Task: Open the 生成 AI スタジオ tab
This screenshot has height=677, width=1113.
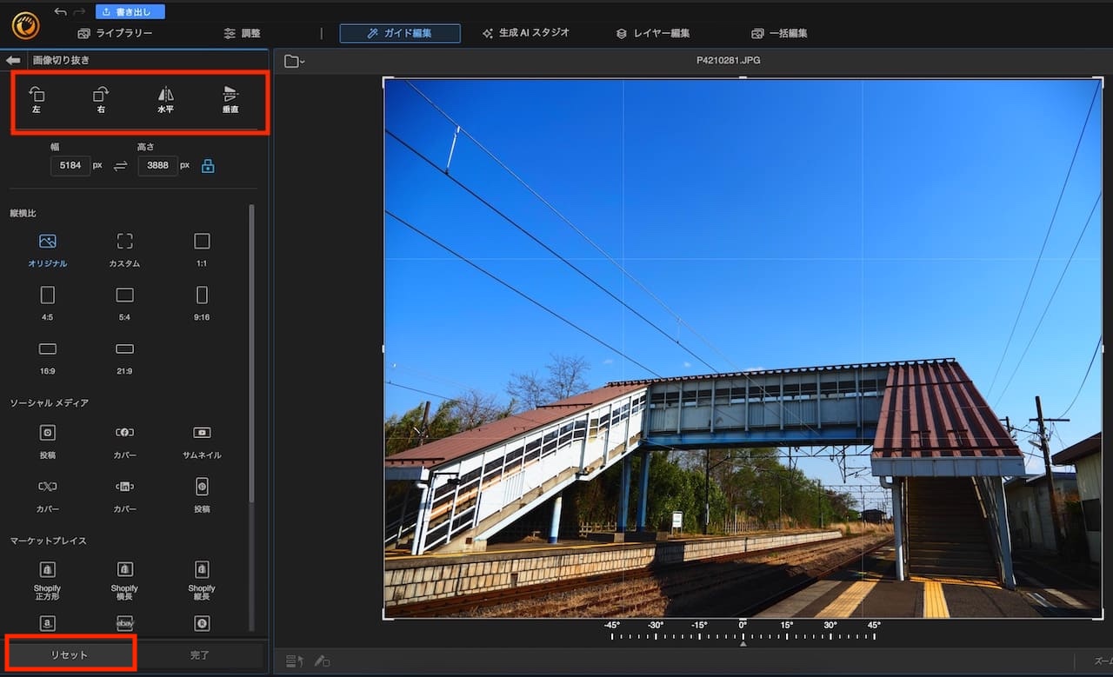Action: (x=526, y=33)
